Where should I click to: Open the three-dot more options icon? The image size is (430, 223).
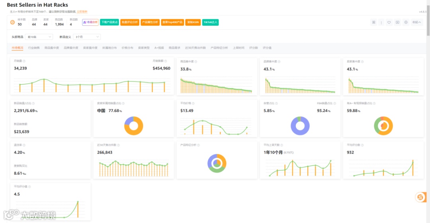point(381,23)
